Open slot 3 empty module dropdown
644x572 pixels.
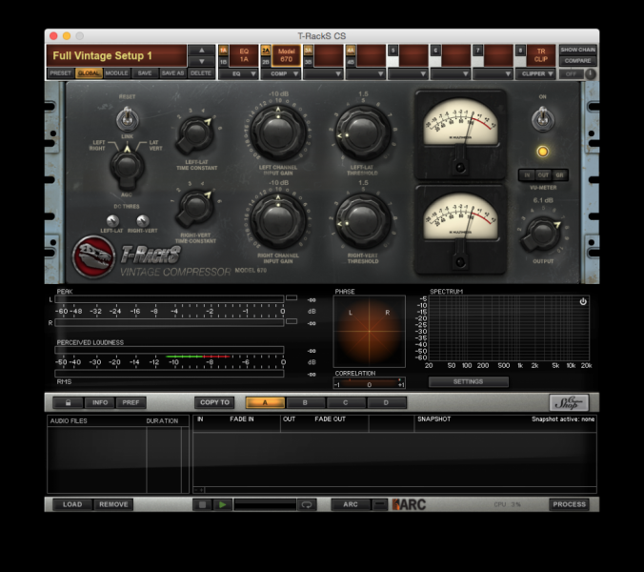(324, 74)
